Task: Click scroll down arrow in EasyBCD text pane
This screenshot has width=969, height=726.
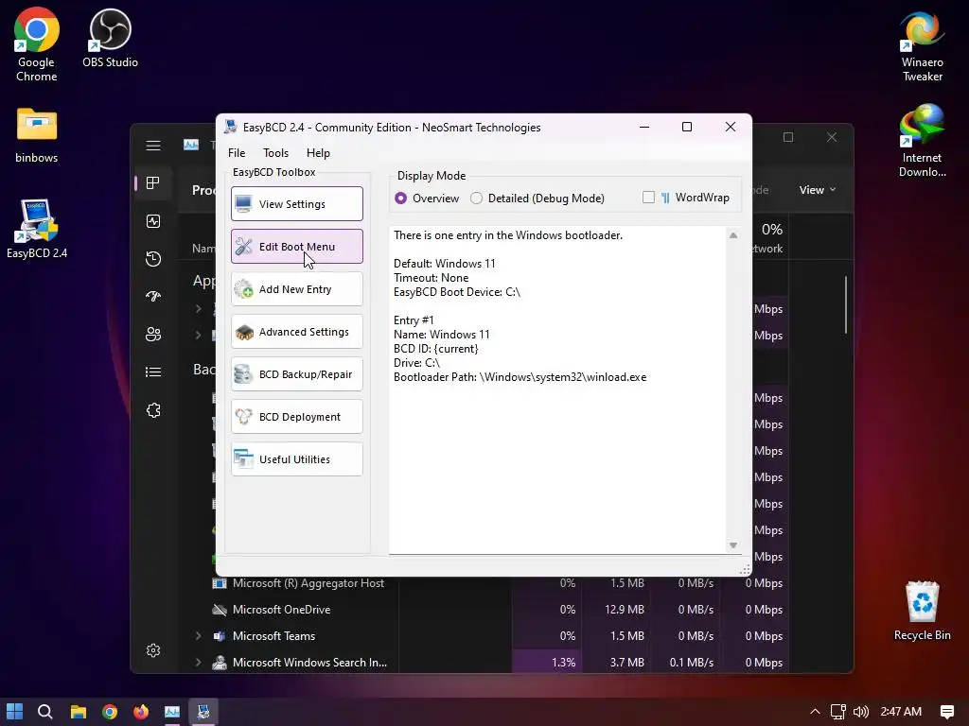Action: [733, 545]
